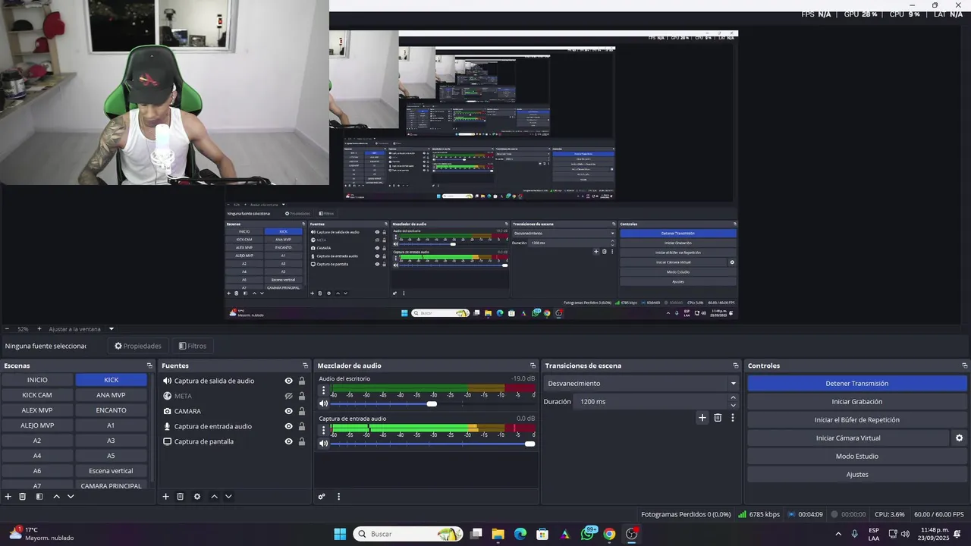Open virtual camera settings gear

click(x=959, y=438)
